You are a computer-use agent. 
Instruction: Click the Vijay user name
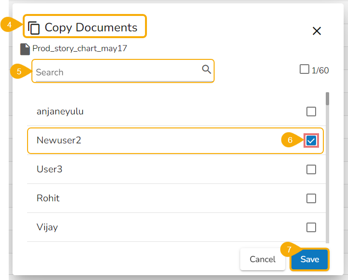pyautogui.click(x=47, y=227)
